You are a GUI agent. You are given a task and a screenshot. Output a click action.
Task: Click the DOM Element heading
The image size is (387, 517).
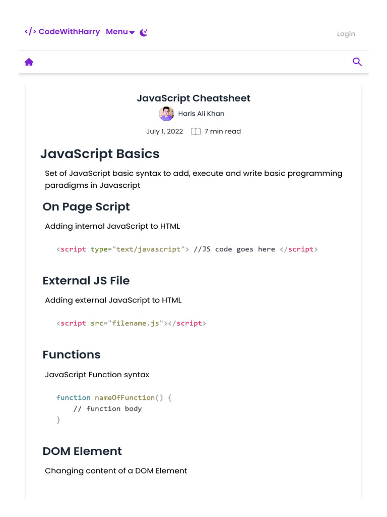click(82, 451)
